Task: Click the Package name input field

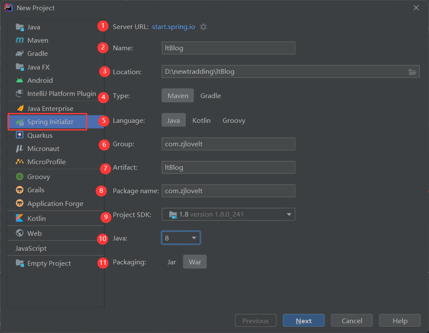Action: [x=229, y=191]
